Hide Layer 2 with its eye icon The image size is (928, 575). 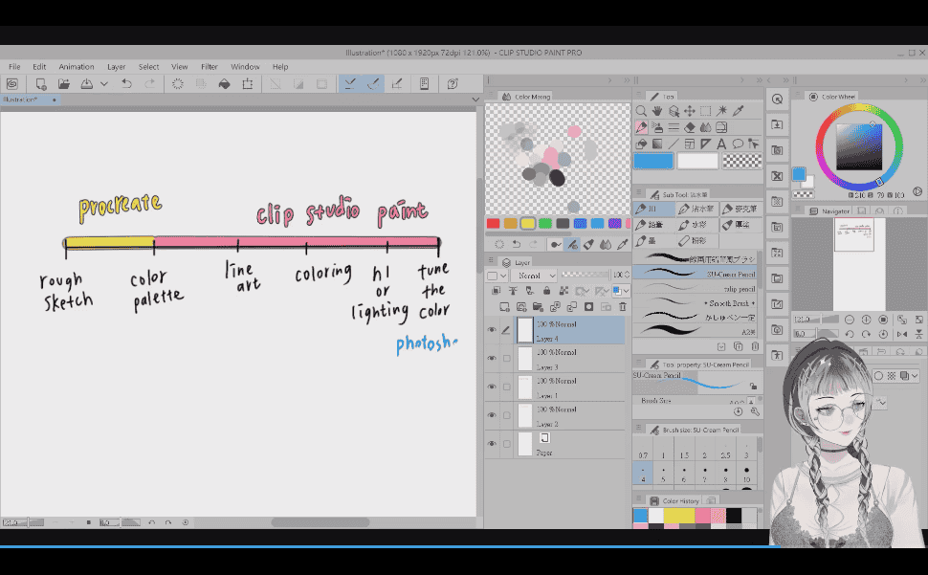click(492, 415)
